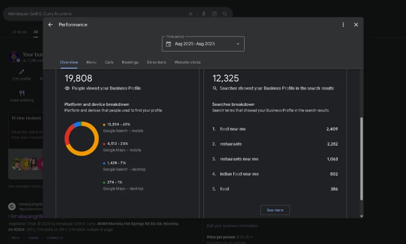Click the calendar icon in Time period
The height and width of the screenshot is (244, 406).
tap(168, 44)
